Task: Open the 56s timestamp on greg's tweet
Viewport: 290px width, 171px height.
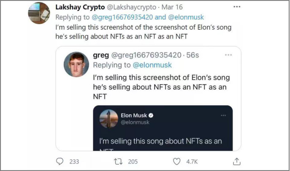Action: point(192,55)
